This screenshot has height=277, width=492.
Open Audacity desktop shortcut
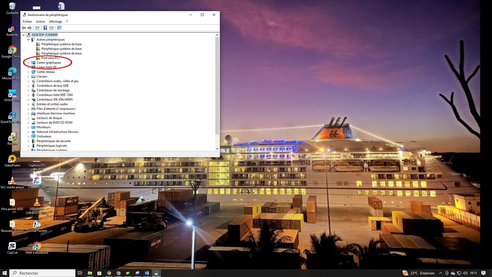click(x=12, y=29)
